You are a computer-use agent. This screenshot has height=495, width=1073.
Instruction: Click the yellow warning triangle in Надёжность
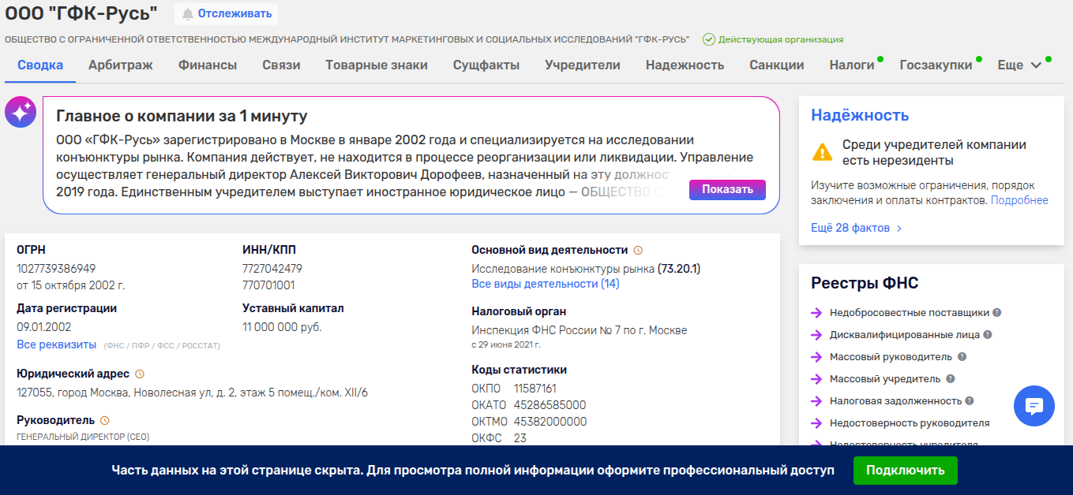pos(823,151)
